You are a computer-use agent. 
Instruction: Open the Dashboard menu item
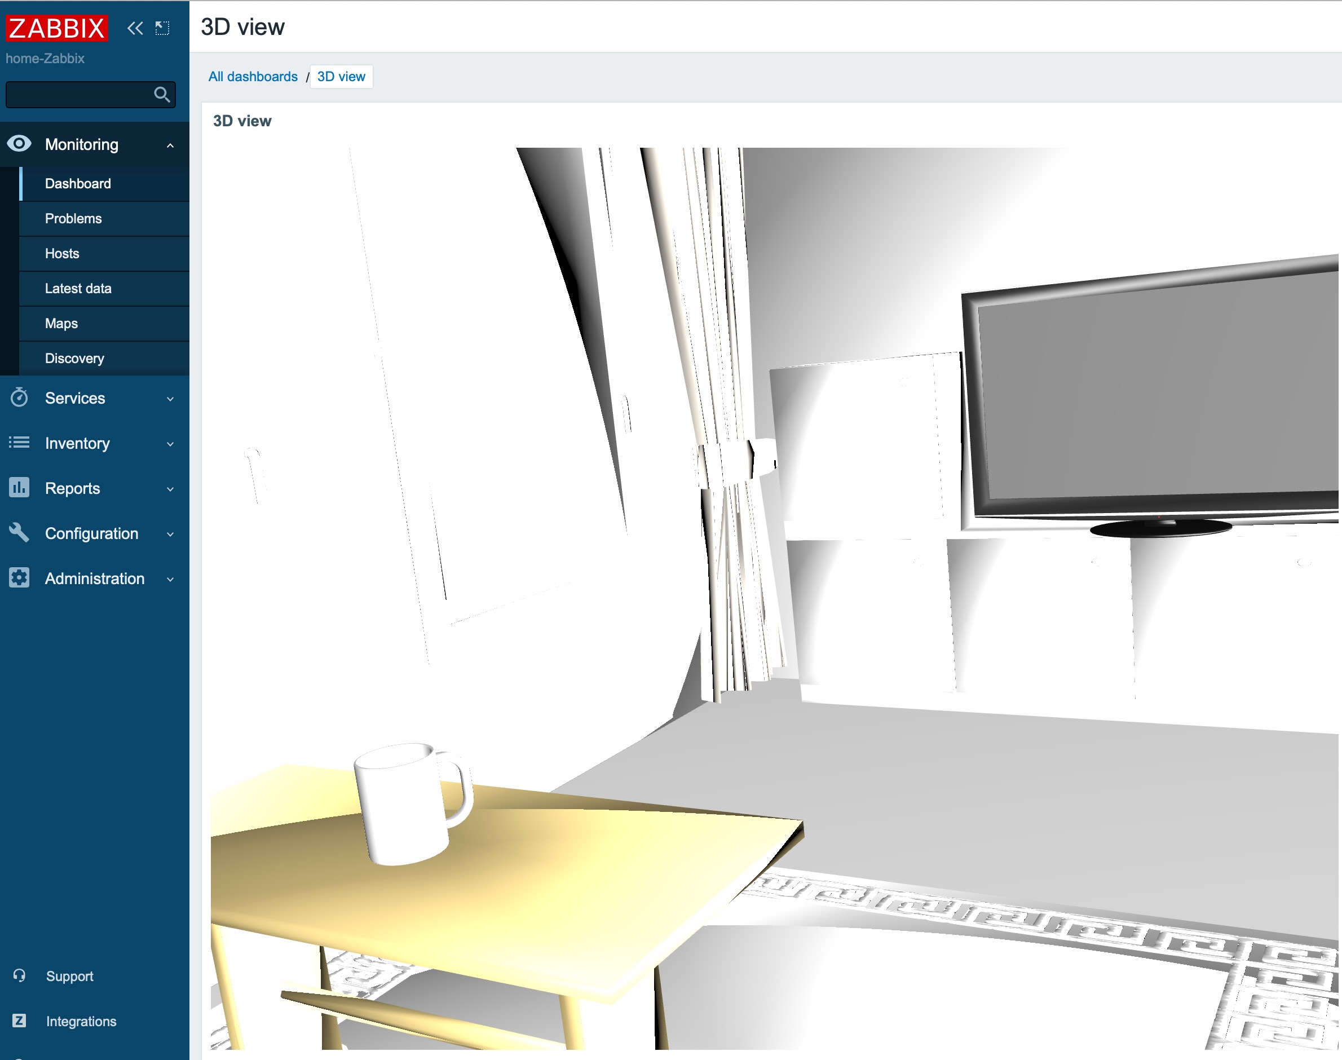(x=77, y=183)
